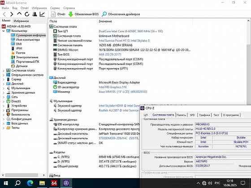Expand the Мультимедиа tree node

tap(4, 88)
